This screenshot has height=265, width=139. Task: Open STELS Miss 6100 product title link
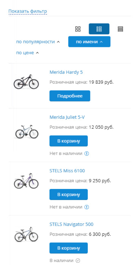(67, 171)
